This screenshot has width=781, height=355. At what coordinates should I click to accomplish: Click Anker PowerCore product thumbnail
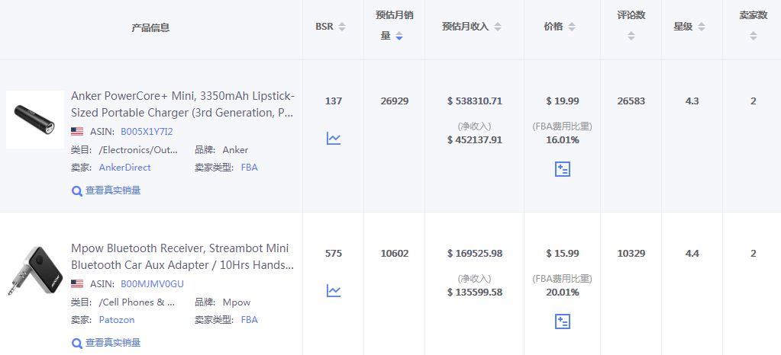(35, 120)
